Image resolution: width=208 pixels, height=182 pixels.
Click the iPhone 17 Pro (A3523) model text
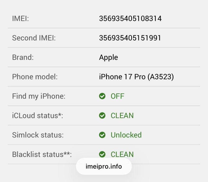pyautogui.click(x=136, y=77)
